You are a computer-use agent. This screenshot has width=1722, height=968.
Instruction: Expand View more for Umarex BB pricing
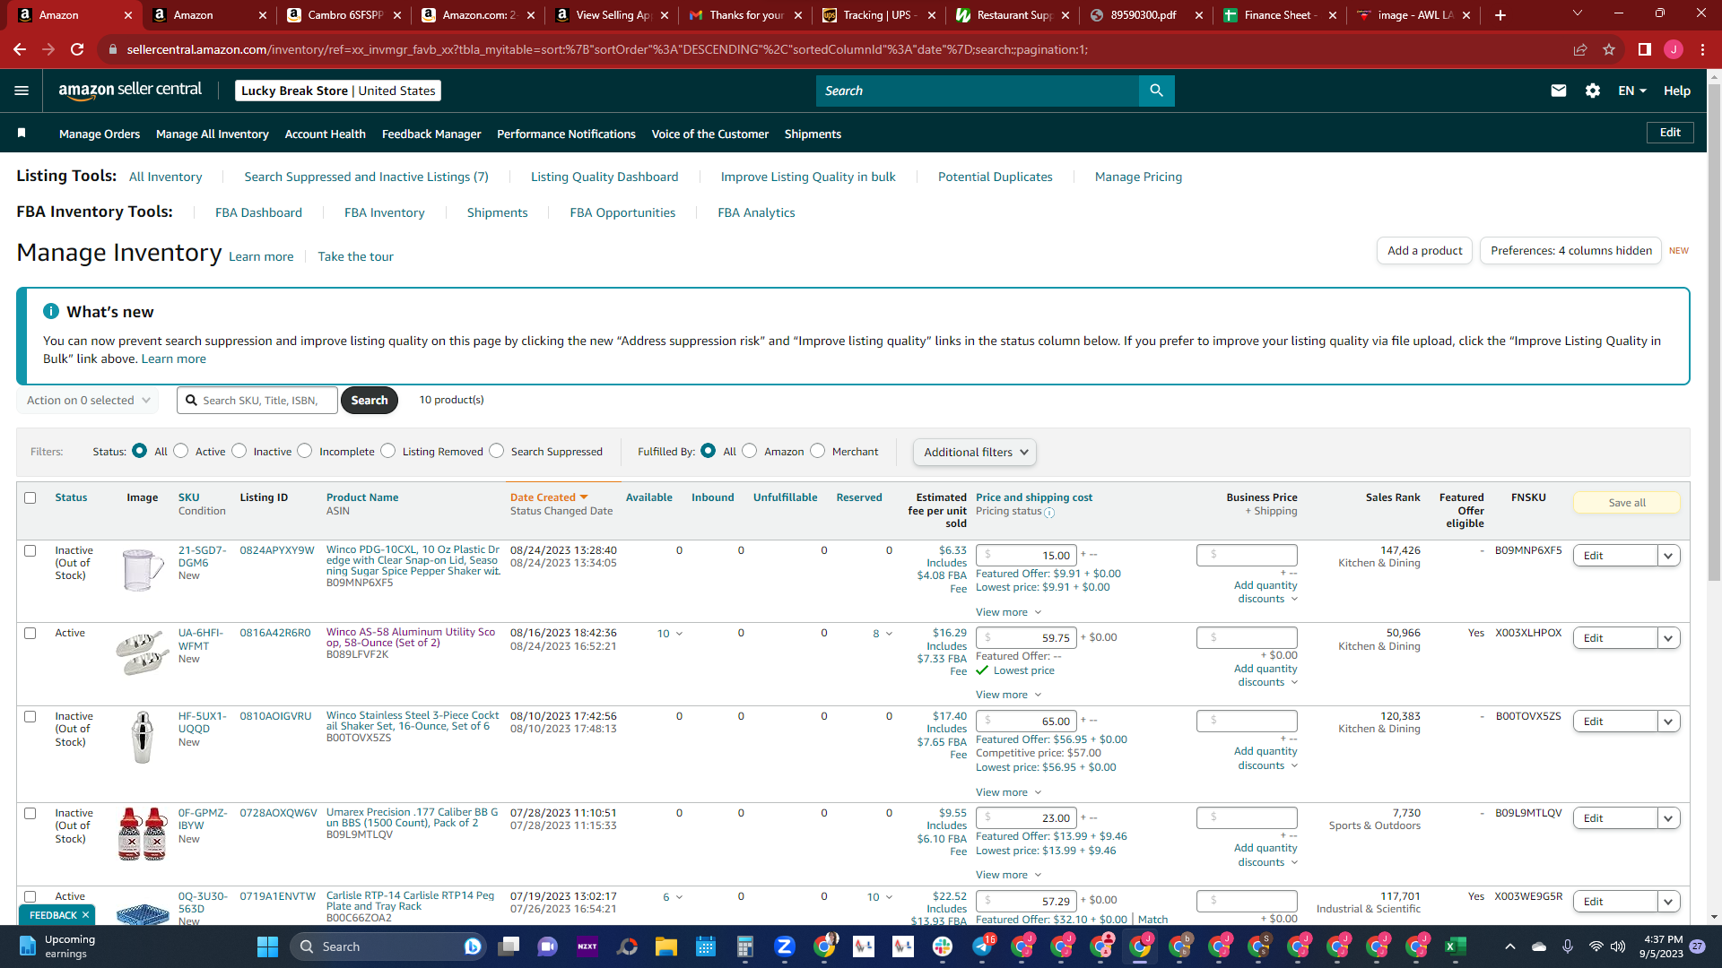click(x=1008, y=875)
